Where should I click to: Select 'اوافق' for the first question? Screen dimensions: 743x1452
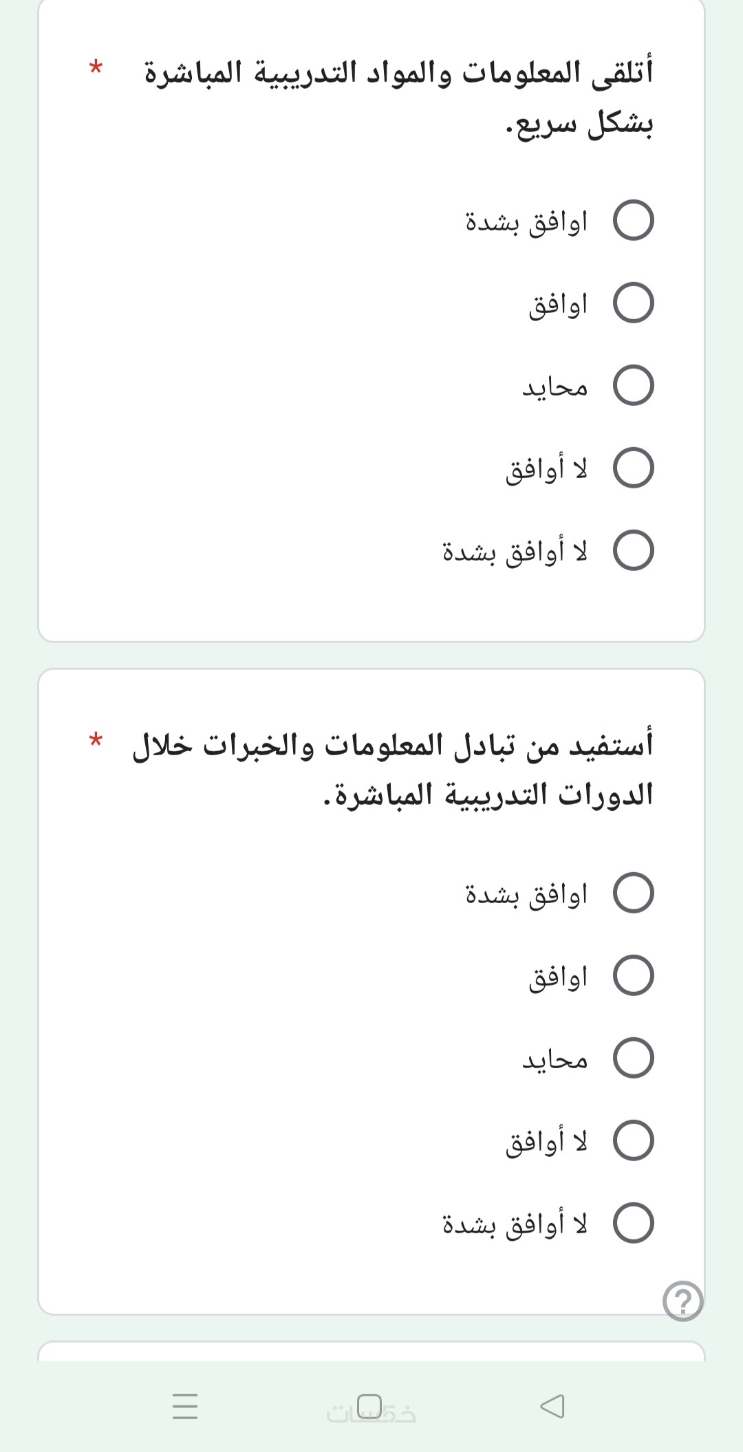coord(633,303)
